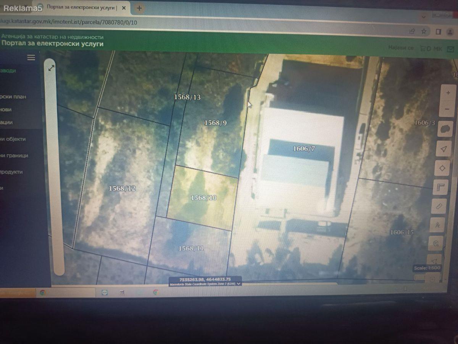Viewport: 458px width, 344px height.
Task: Click the browser address bar URL
Action: [x=69, y=22]
